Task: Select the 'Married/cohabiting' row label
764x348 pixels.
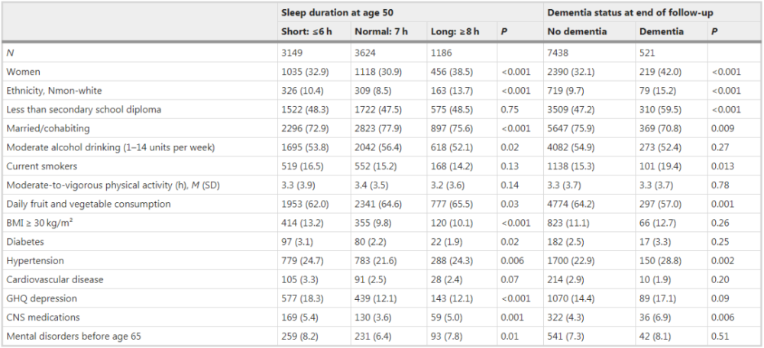Action: point(47,128)
